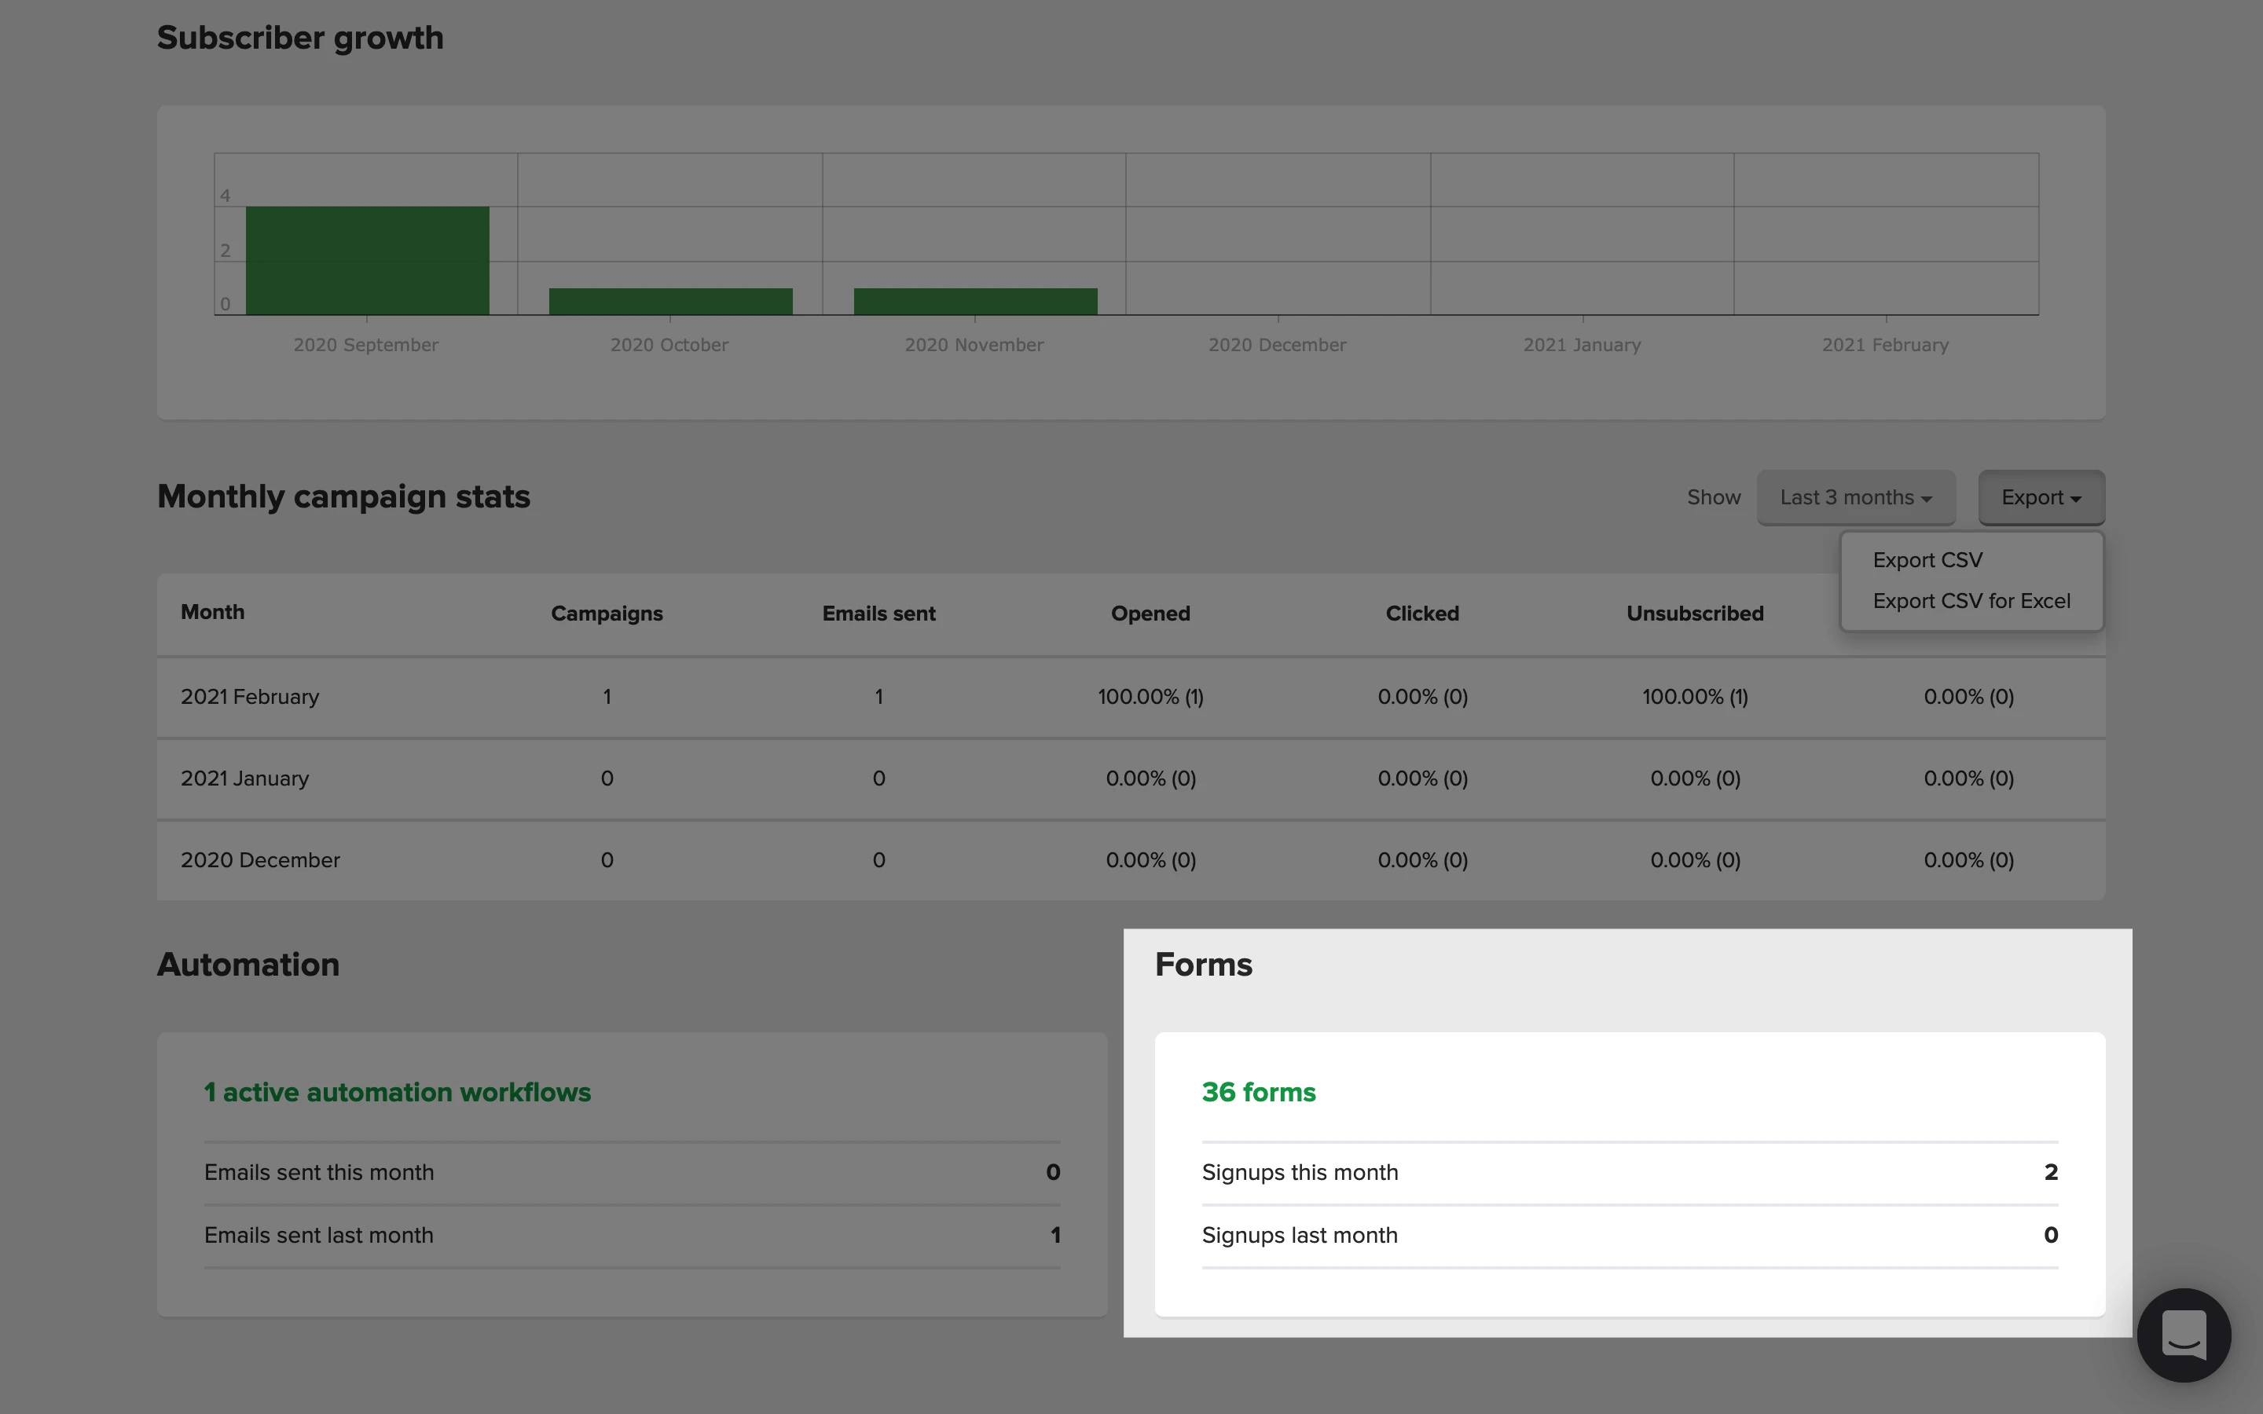Collapse the Export dropdown button
The image size is (2263, 1414).
pyautogui.click(x=2041, y=497)
